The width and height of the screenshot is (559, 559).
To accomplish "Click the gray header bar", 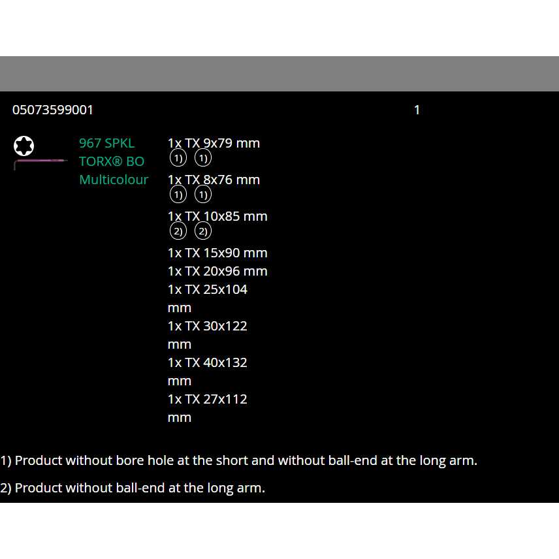I will tap(279, 74).
